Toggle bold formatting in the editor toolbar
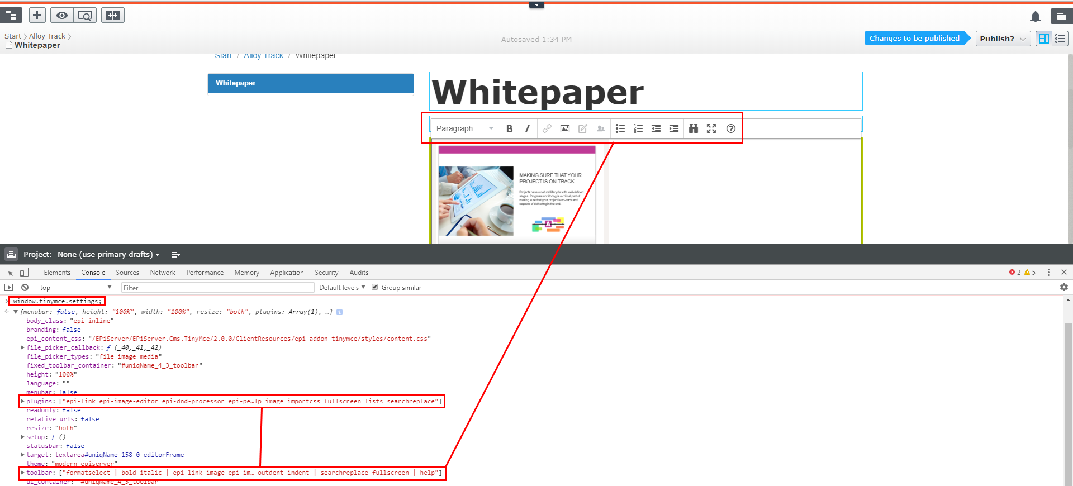The width and height of the screenshot is (1073, 486). [x=509, y=128]
